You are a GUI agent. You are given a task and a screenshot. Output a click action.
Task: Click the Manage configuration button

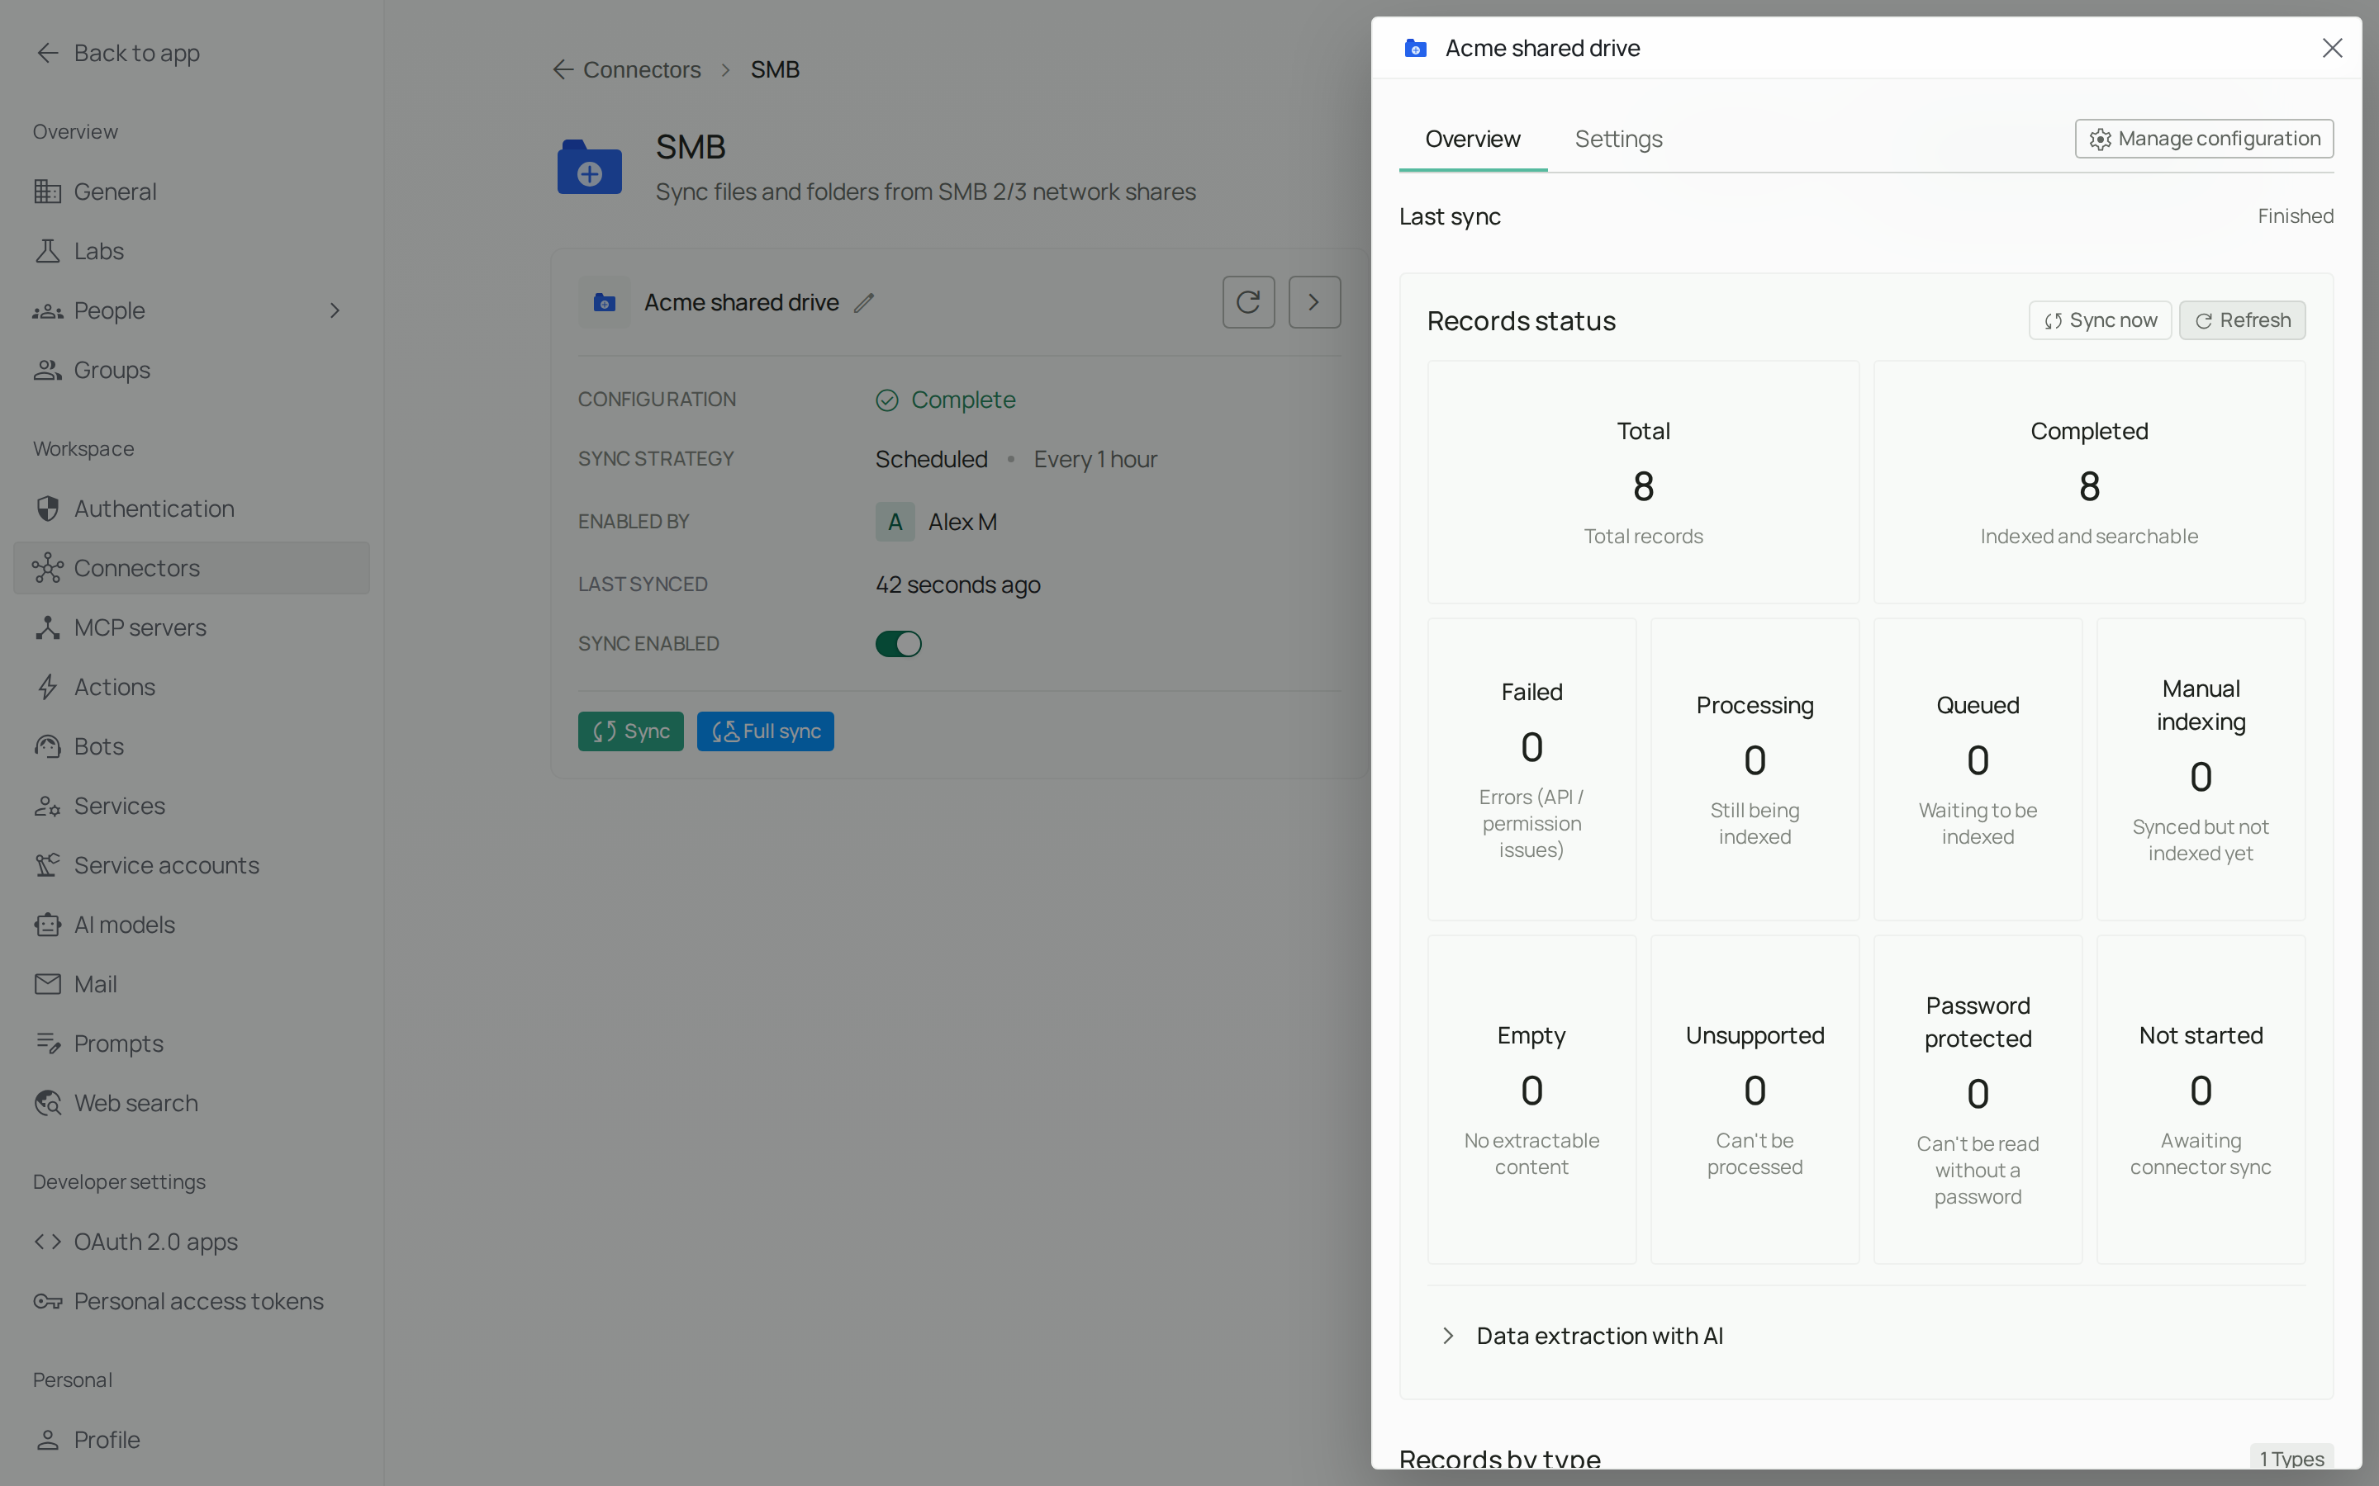tap(2204, 139)
